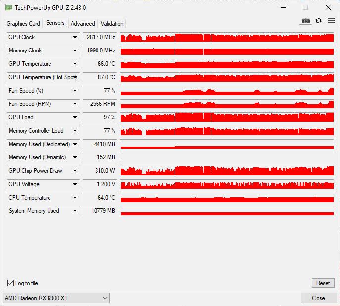This screenshot has height=306, width=340.
Task: Select AMD Radeon RX 6900 XT device combo box
Action: coord(56,298)
